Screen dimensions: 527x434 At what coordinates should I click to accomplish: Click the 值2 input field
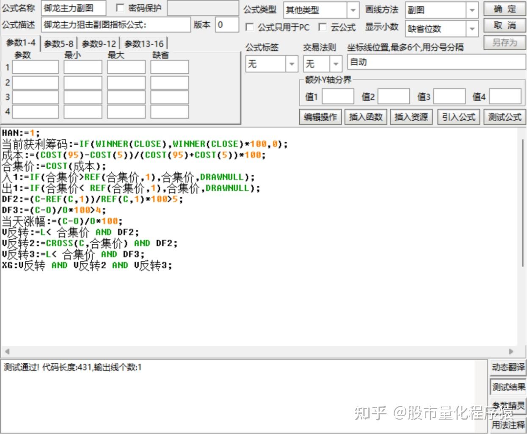point(394,97)
